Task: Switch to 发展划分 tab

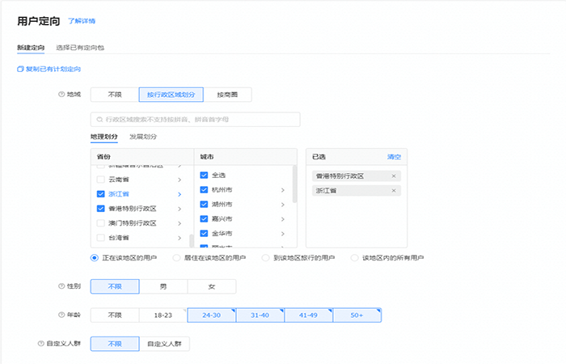Action: coord(143,137)
